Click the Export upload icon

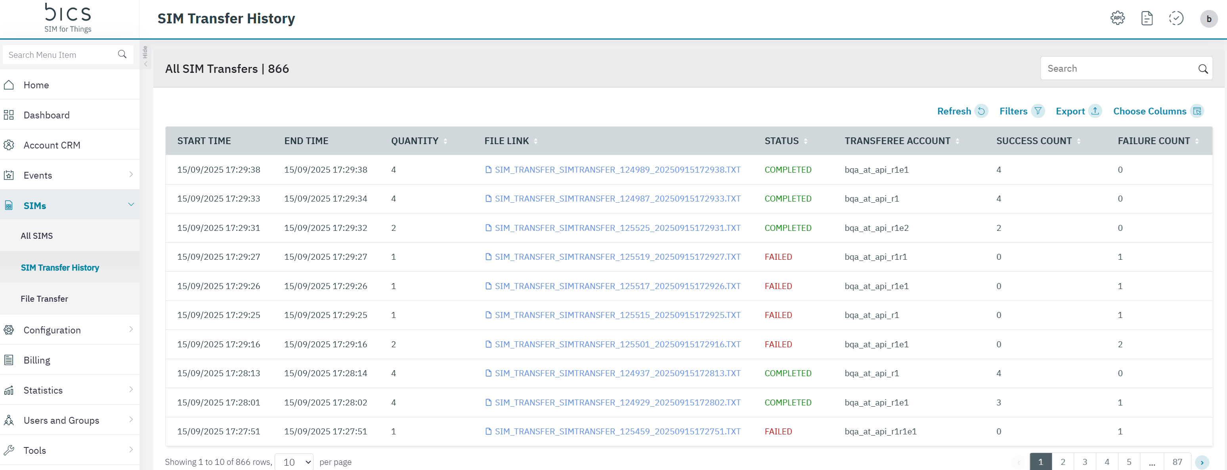tap(1095, 111)
